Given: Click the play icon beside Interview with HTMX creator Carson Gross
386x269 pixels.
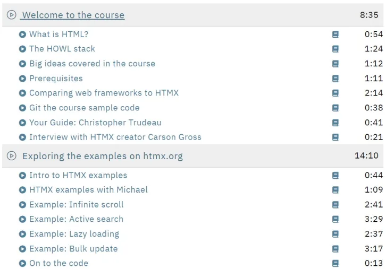Looking at the screenshot, I should [22, 137].
